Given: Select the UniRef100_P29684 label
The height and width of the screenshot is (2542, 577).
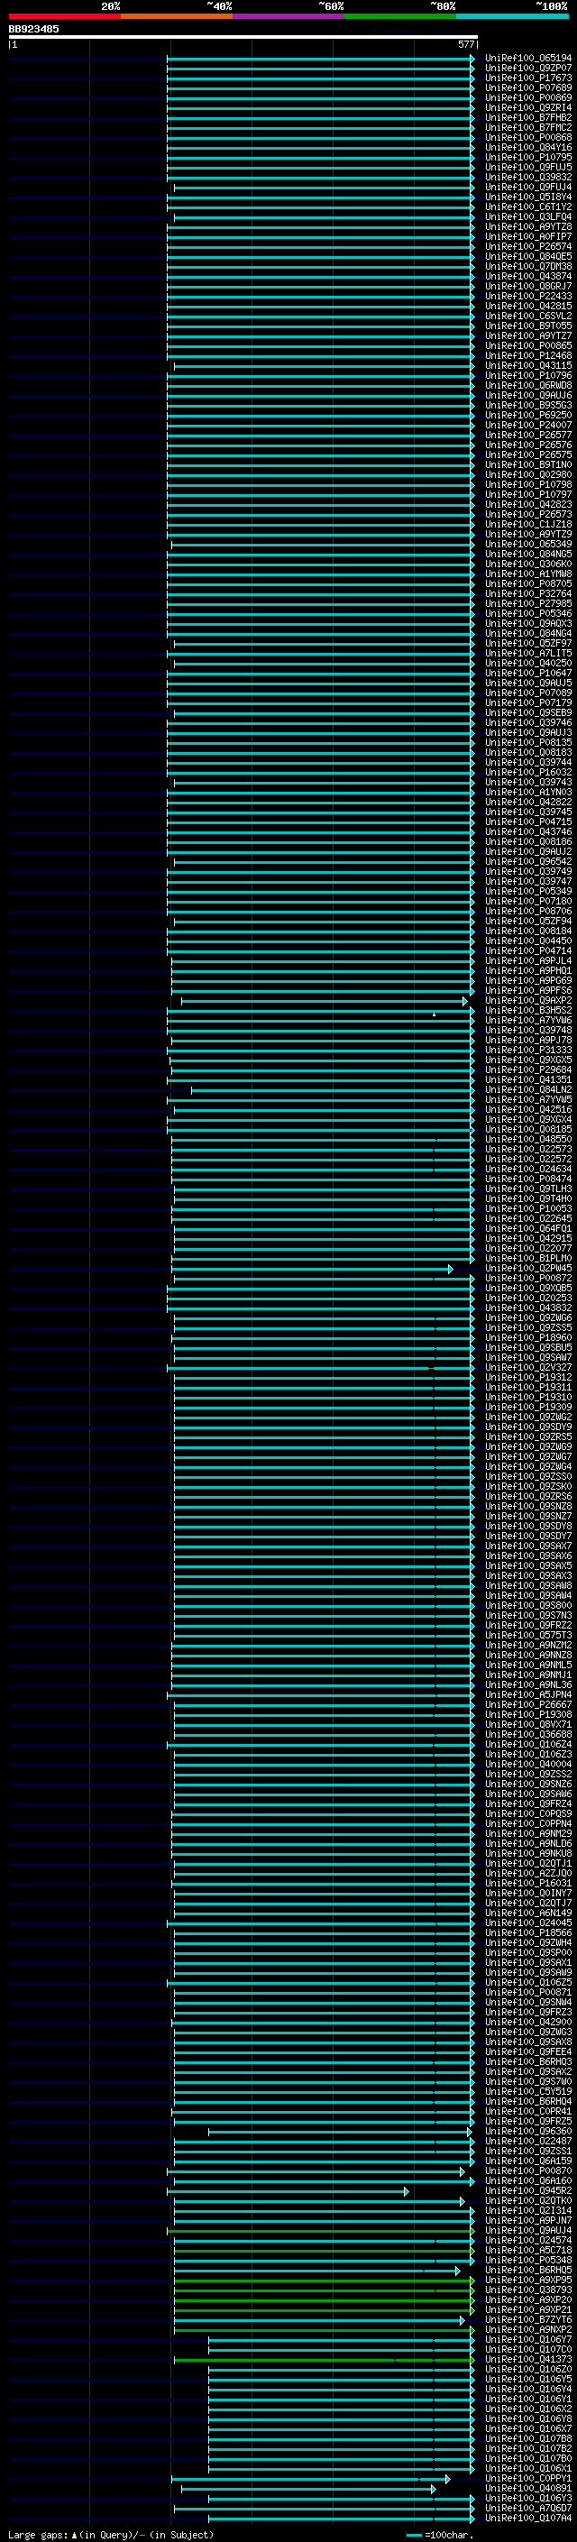Looking at the screenshot, I should point(528,1069).
